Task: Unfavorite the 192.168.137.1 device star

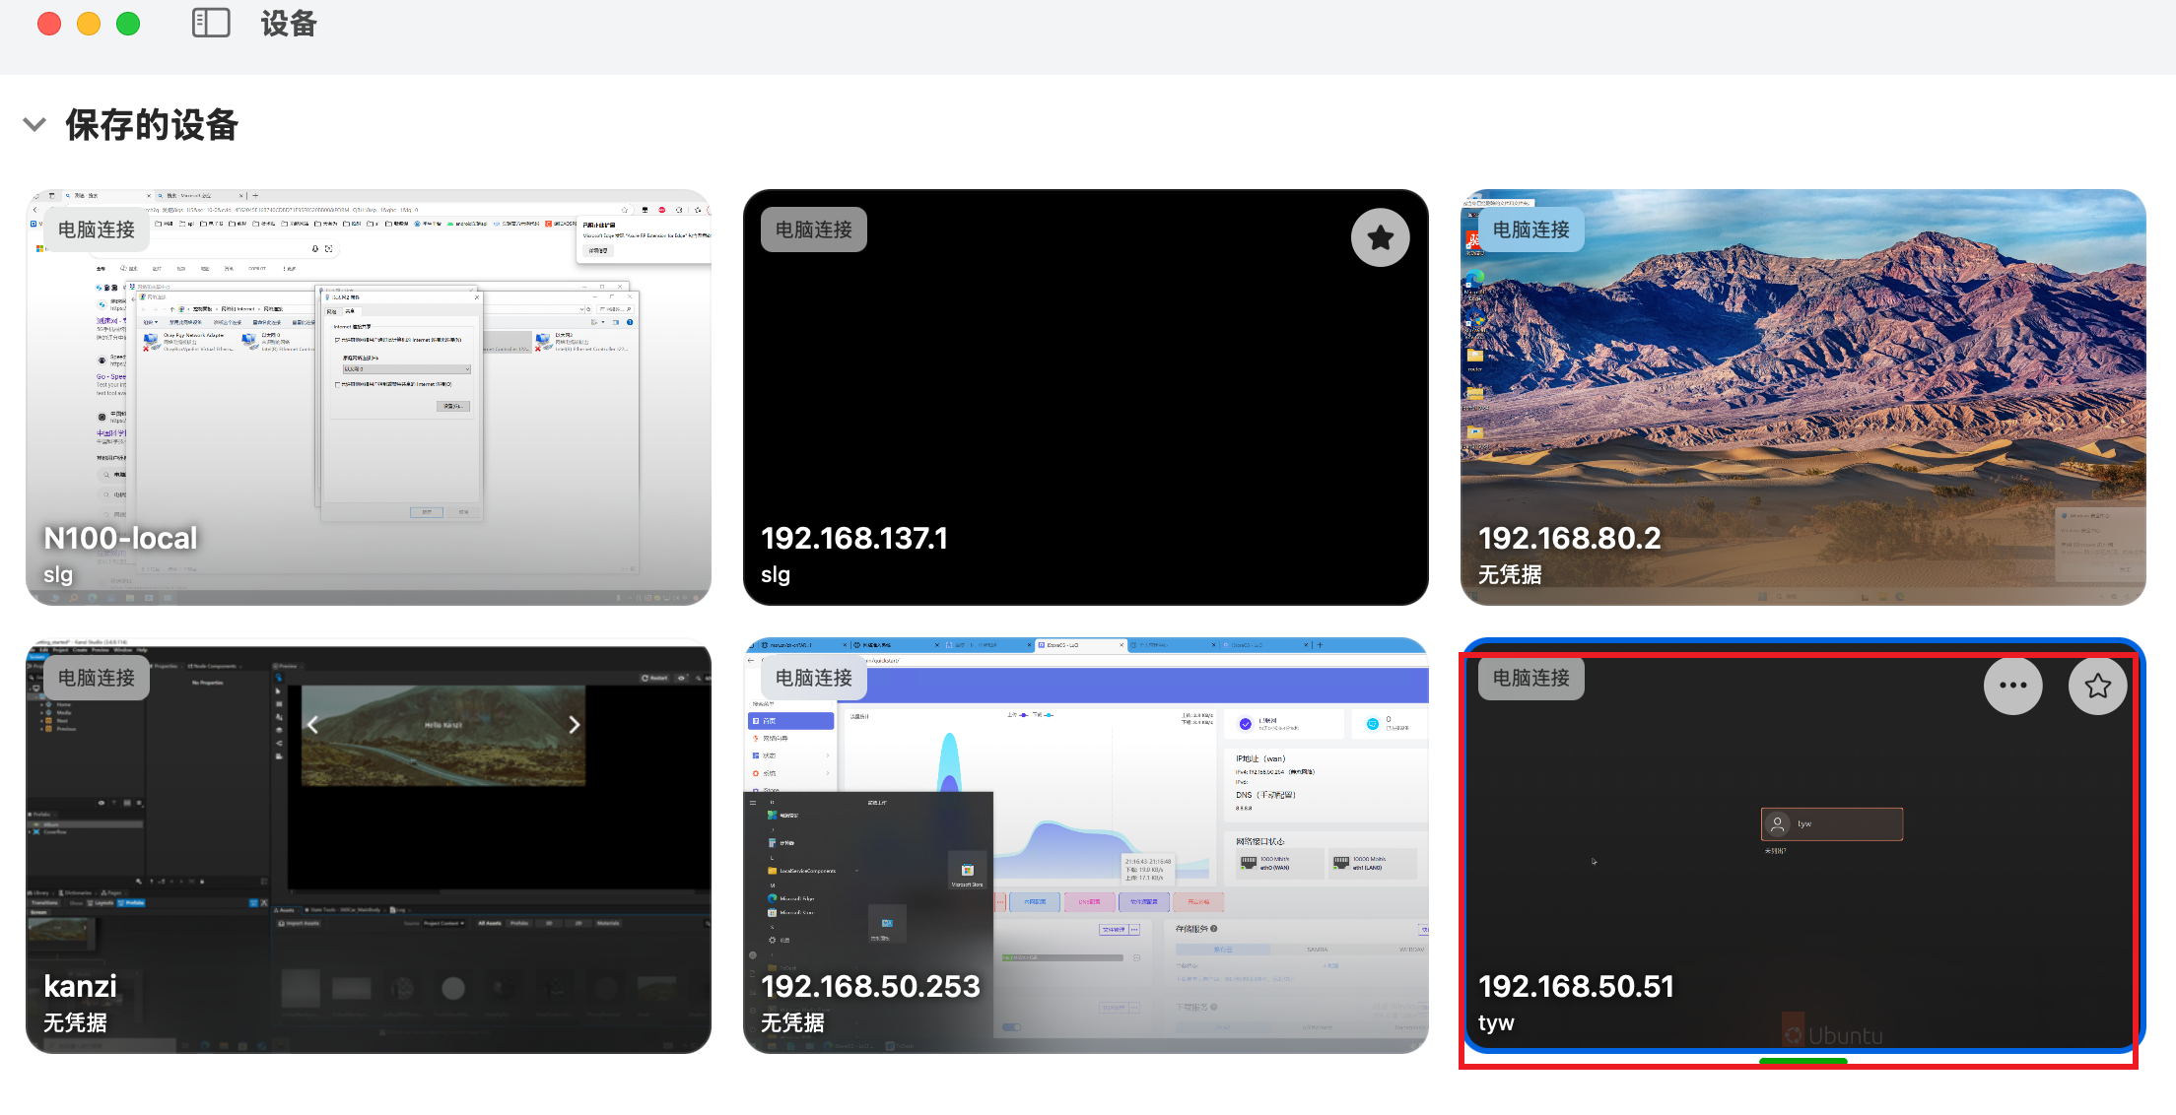Action: pyautogui.click(x=1380, y=237)
